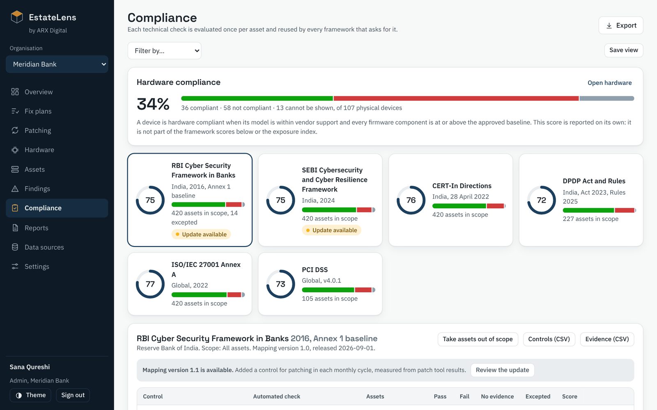Go to Fix plans
Screen dimensions: 657x410
click(57, 111)
